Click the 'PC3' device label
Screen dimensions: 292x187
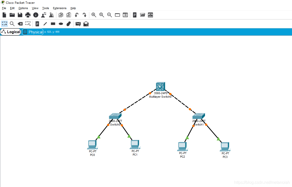[x=225, y=157]
